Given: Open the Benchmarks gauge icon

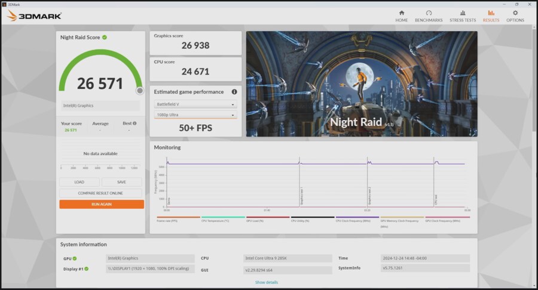Looking at the screenshot, I should tap(429, 13).
